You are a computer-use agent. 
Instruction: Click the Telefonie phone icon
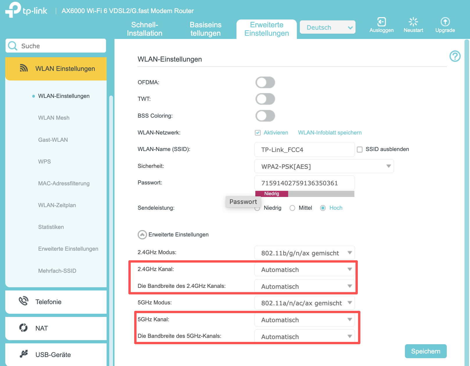tap(24, 301)
